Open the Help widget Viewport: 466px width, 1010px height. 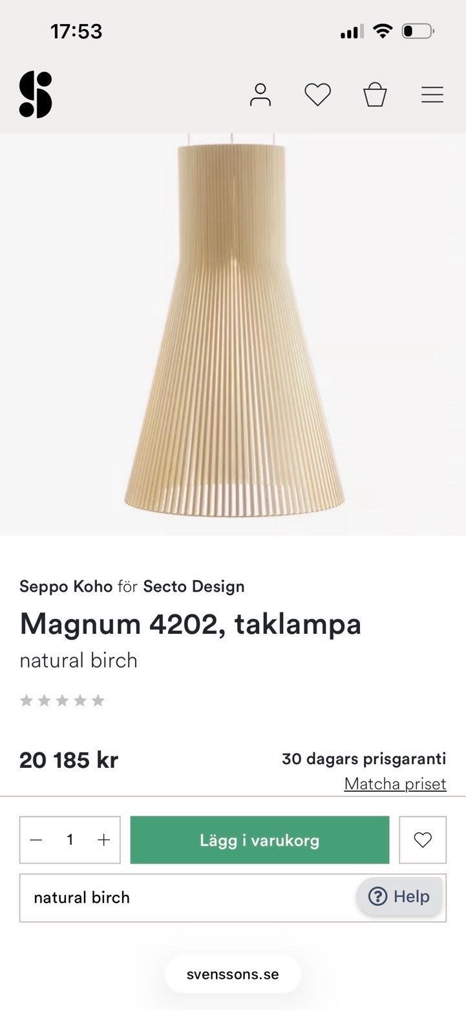click(x=399, y=896)
